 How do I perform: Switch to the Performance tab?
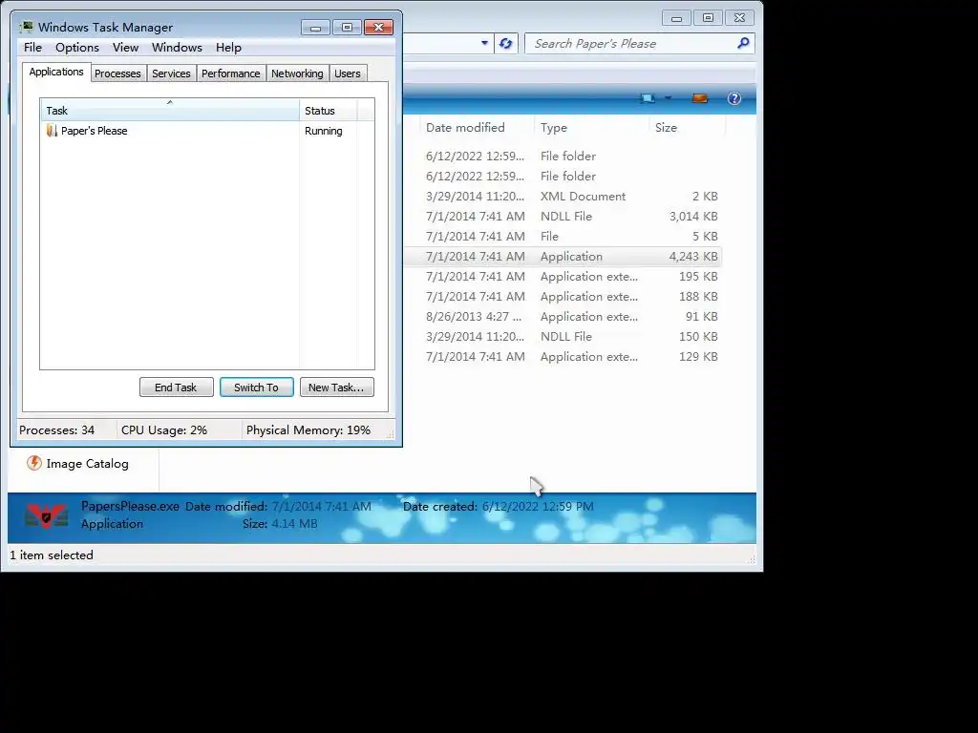(x=231, y=73)
